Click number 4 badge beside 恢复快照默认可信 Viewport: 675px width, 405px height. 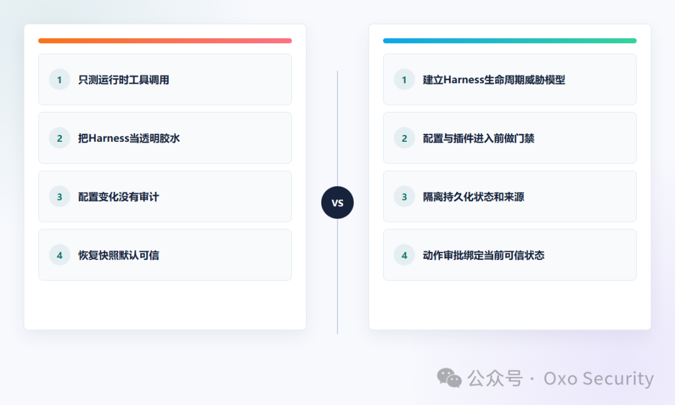pyautogui.click(x=59, y=255)
